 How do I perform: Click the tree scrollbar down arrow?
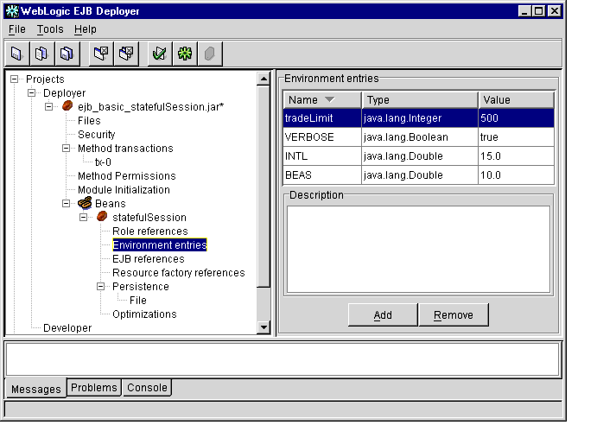click(x=264, y=327)
